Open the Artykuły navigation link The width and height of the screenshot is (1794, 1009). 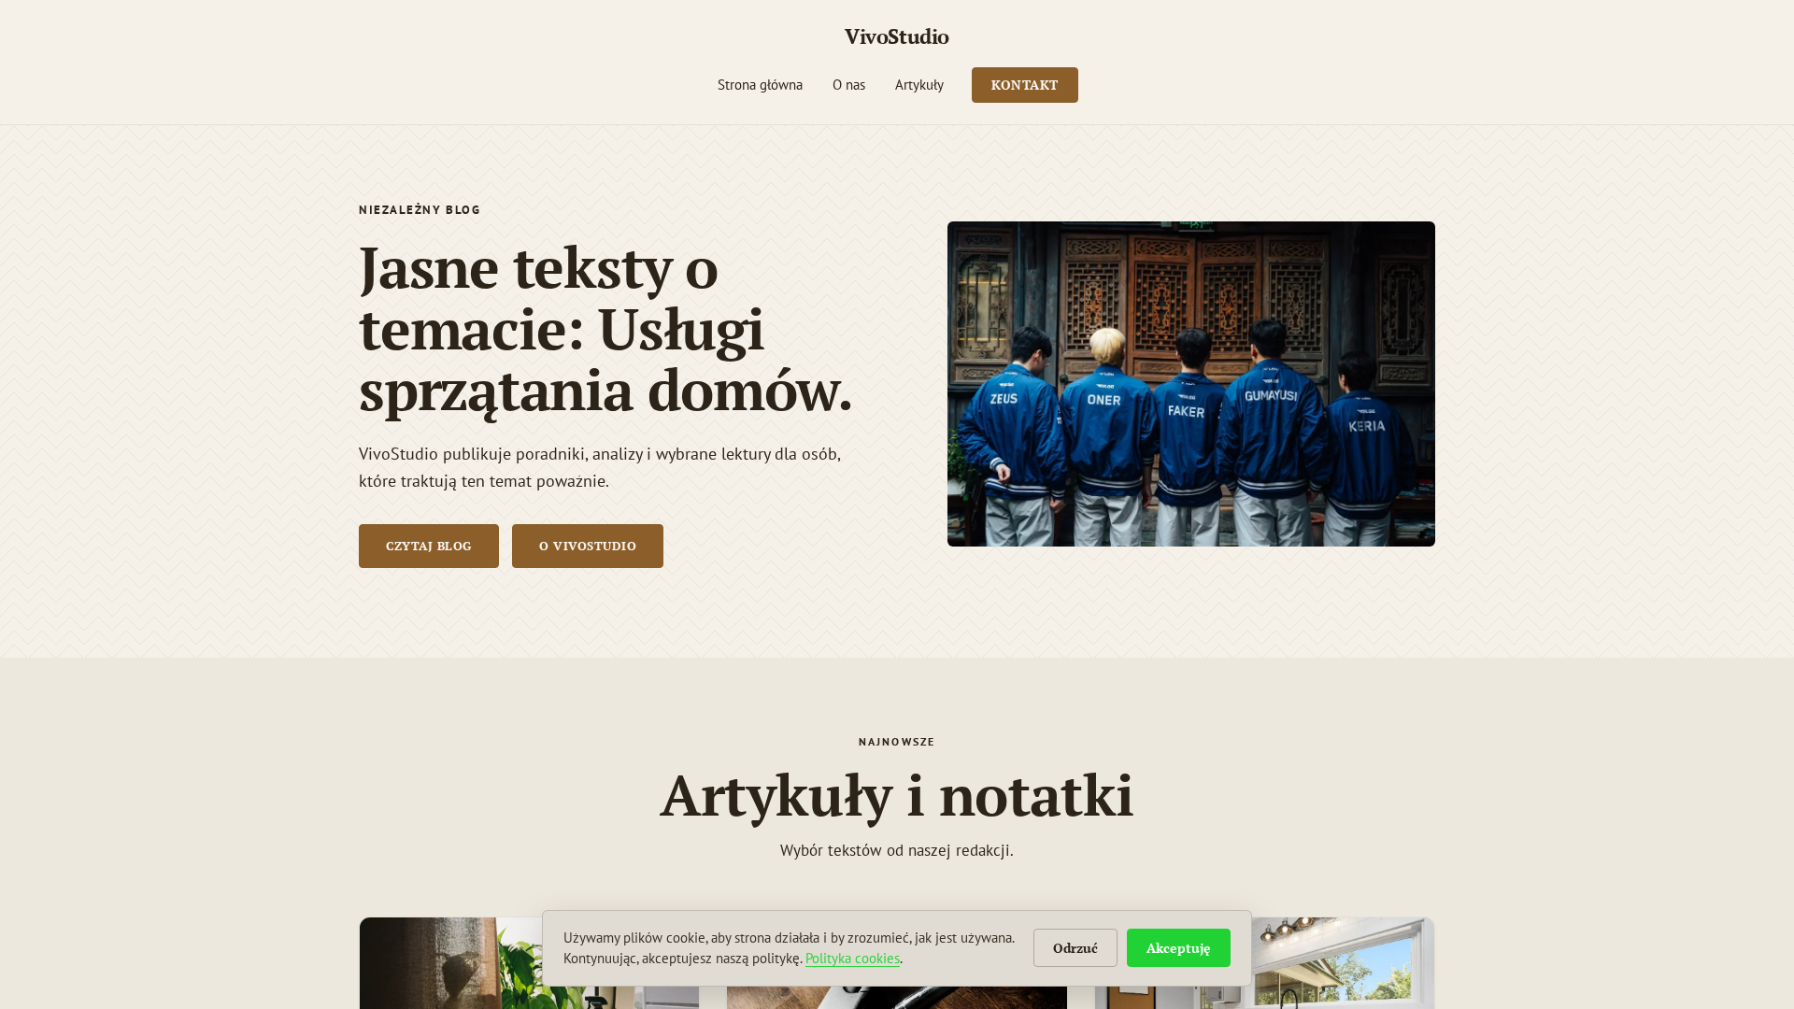919,85
